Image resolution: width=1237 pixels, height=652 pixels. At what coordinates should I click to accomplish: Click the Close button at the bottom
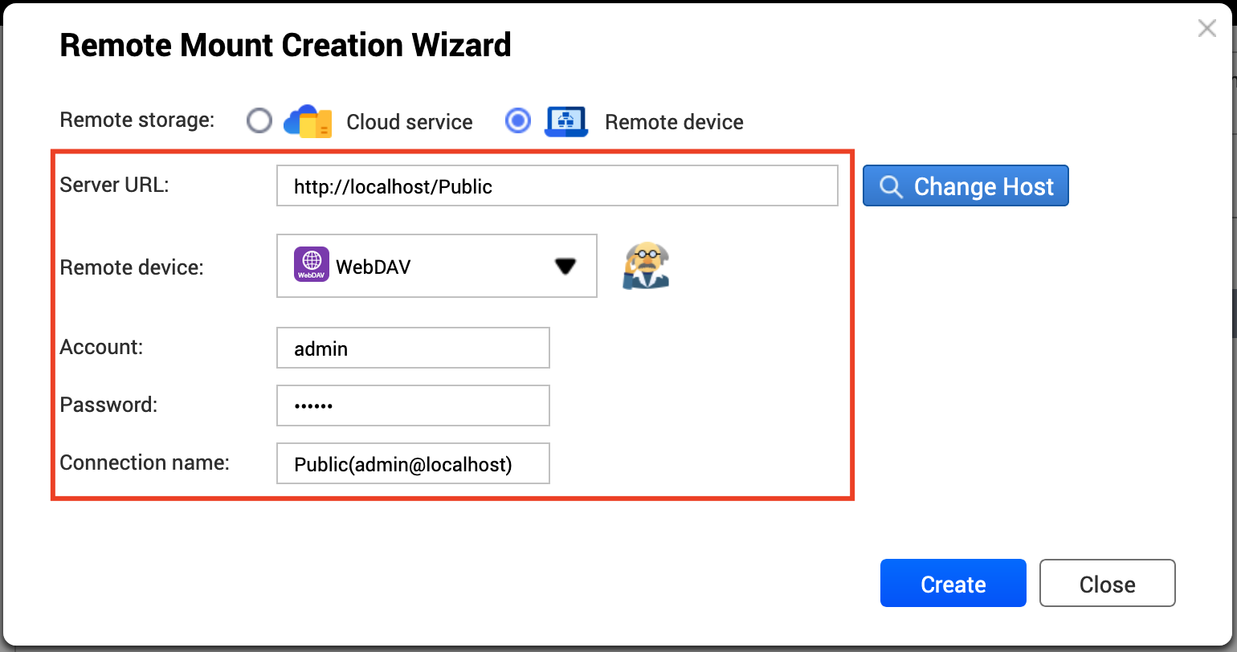coord(1107,584)
